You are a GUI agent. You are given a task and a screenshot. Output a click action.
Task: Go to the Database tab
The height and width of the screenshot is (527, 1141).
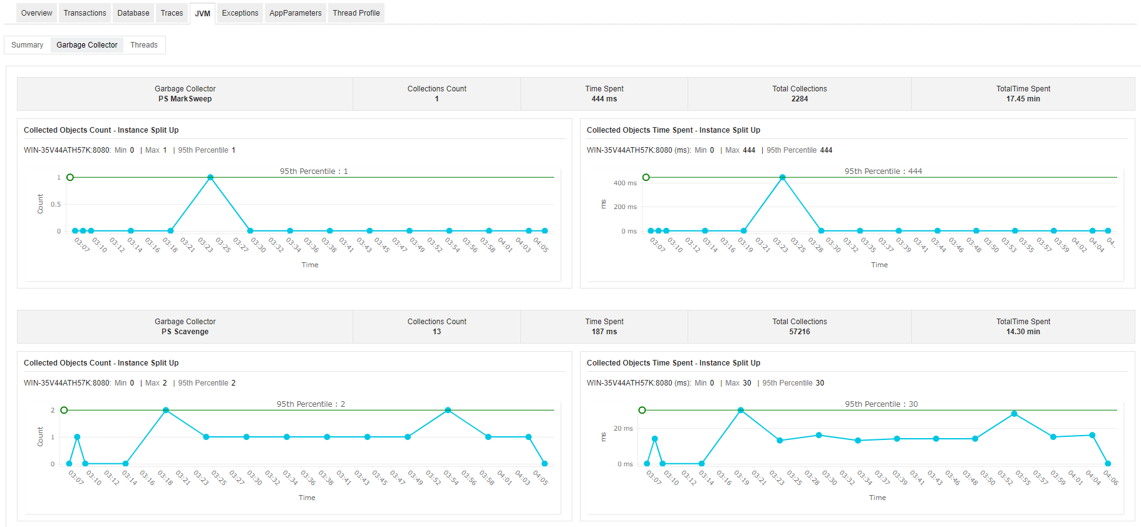133,13
